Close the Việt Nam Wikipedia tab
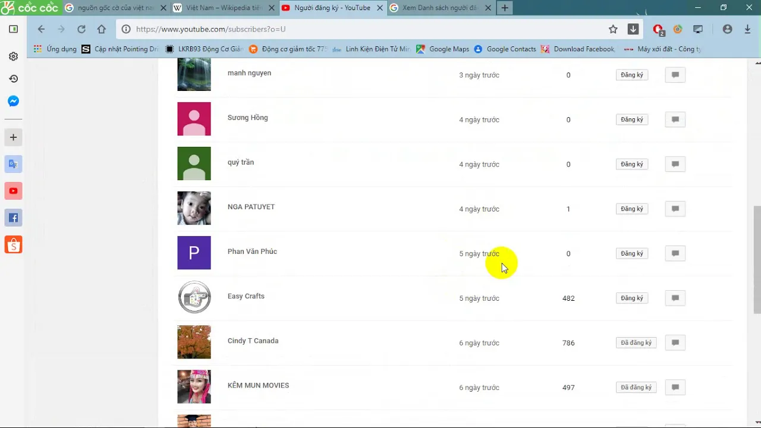 click(272, 8)
